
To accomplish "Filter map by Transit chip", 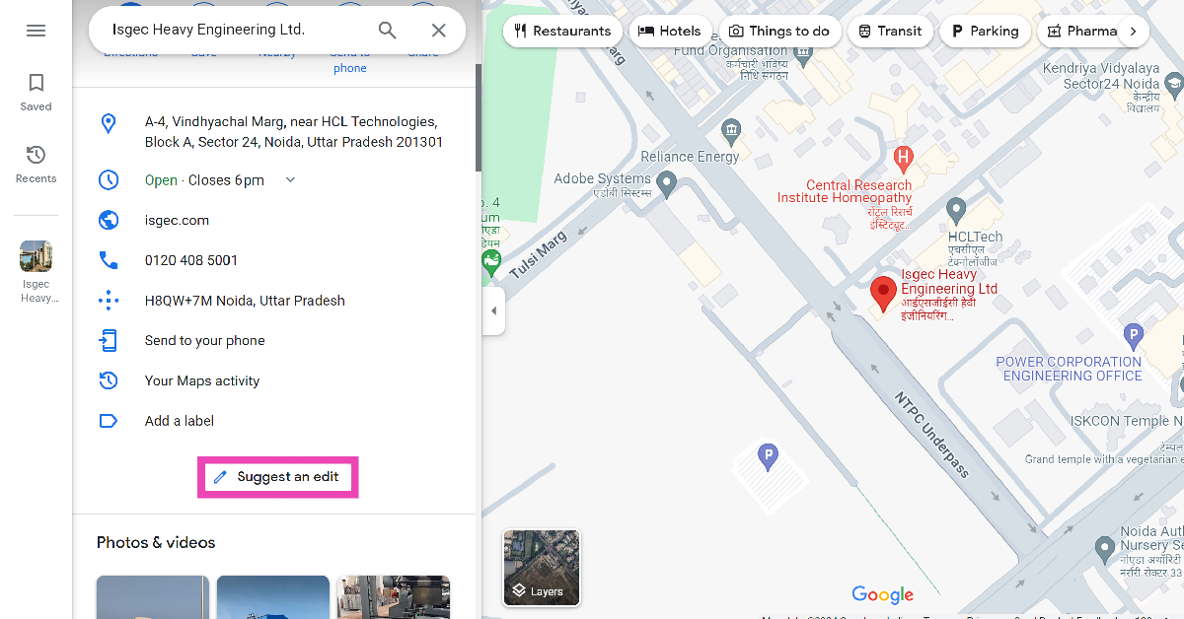I will [x=890, y=31].
